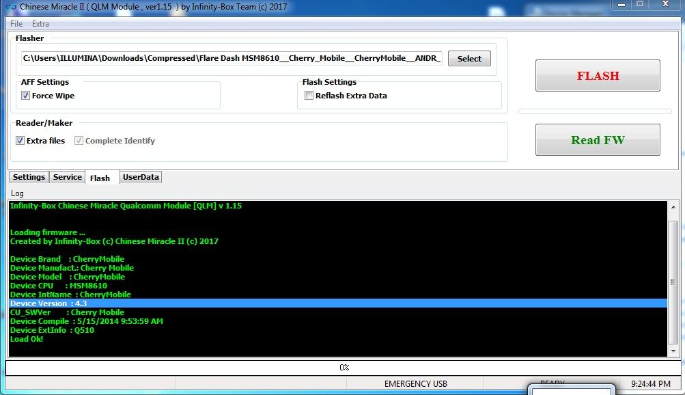
Task: Open the UserData tab
Action: [141, 177]
